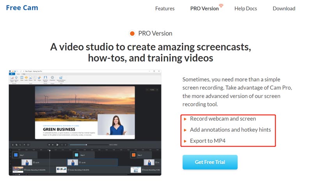The width and height of the screenshot is (312, 182).
Task: Click the 'Export to MP4' bullet text
Action: click(x=208, y=141)
